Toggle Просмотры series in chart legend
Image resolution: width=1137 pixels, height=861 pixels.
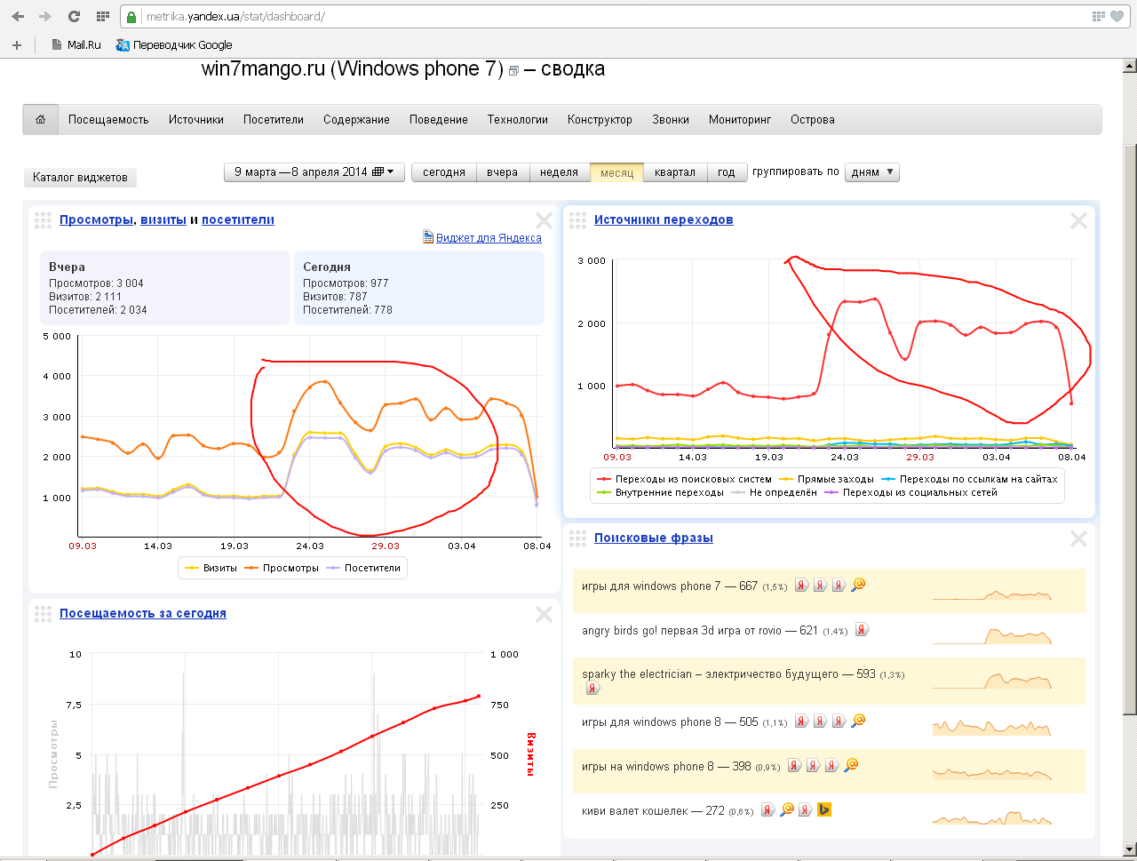click(x=282, y=568)
